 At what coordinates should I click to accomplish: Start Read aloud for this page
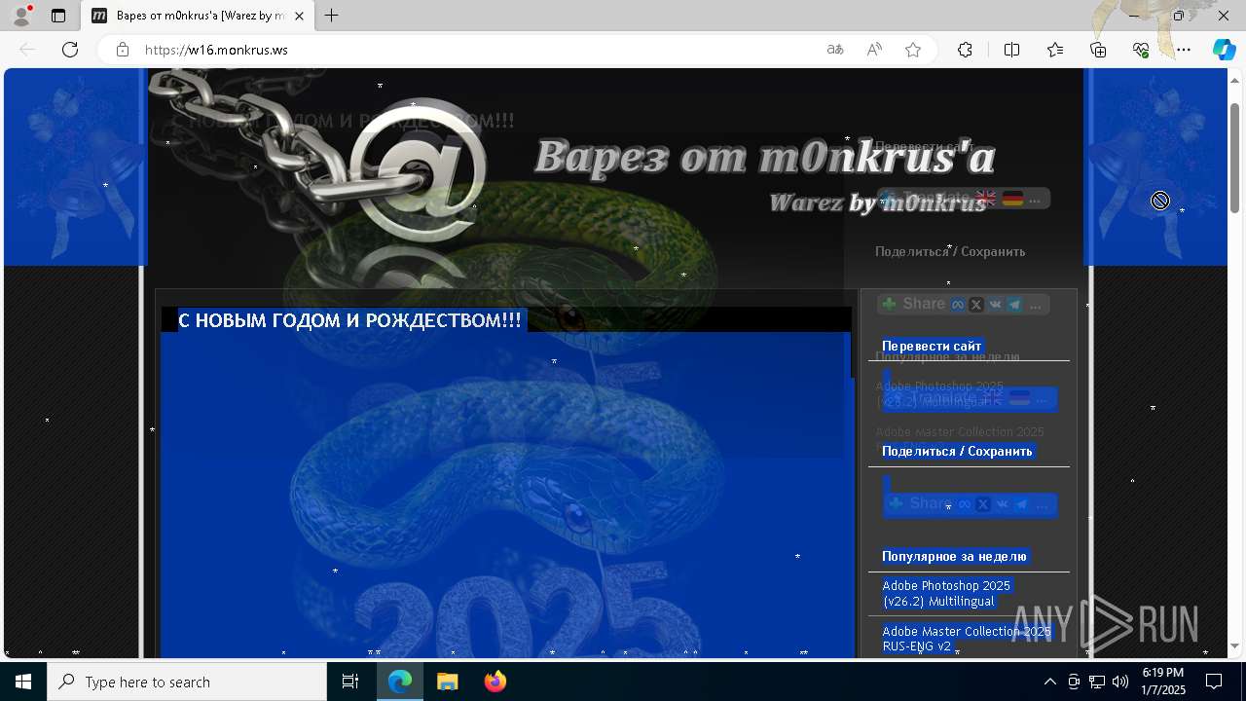[x=874, y=50]
